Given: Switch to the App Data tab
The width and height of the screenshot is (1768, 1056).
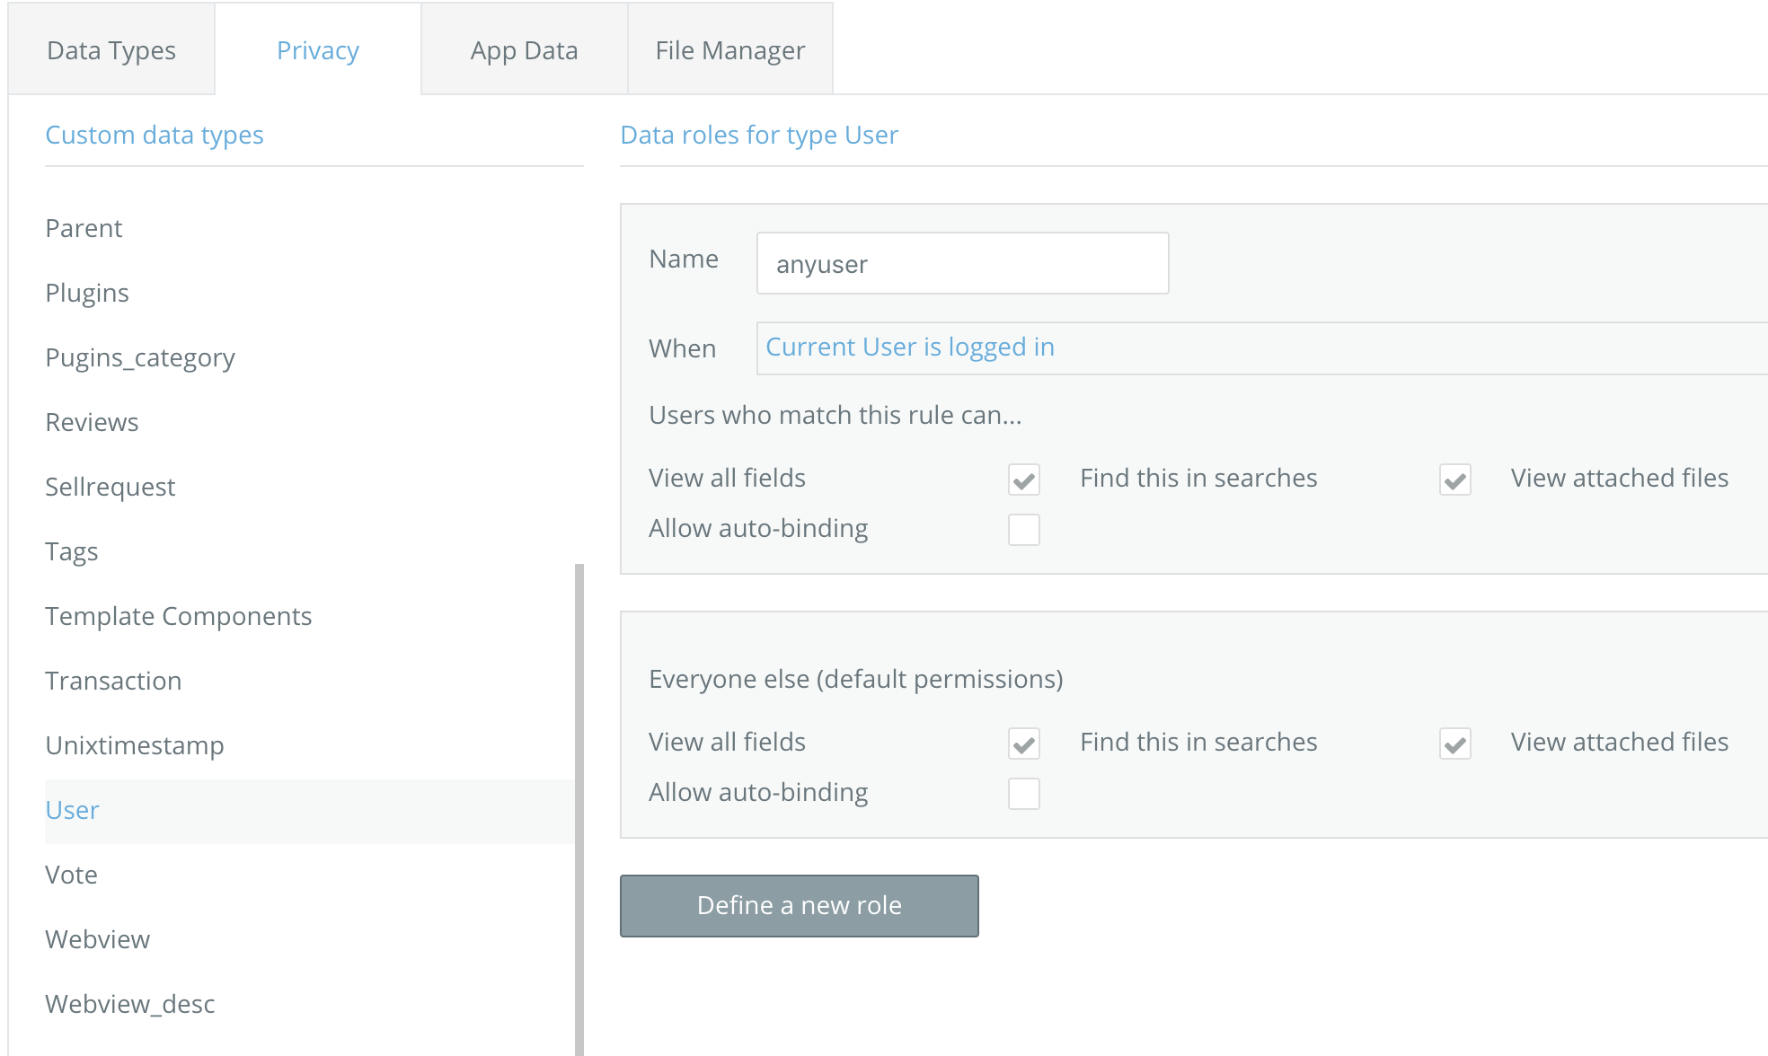Looking at the screenshot, I should 525,49.
